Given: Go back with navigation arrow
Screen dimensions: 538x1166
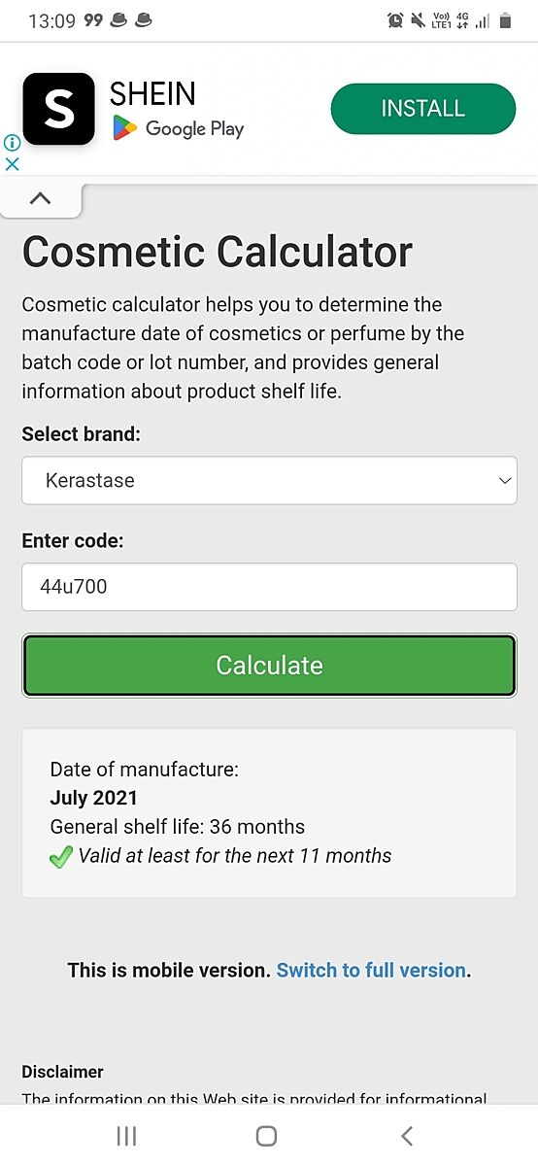Looking at the screenshot, I should 407,1136.
